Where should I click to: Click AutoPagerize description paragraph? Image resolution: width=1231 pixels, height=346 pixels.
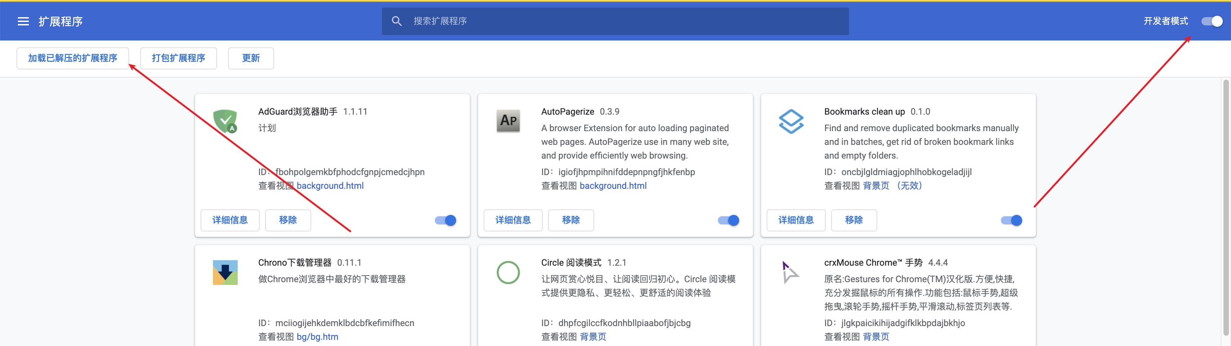click(x=635, y=142)
